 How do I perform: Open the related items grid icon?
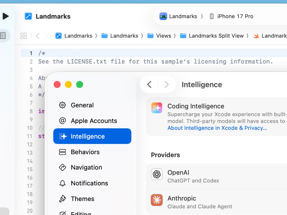24,36
